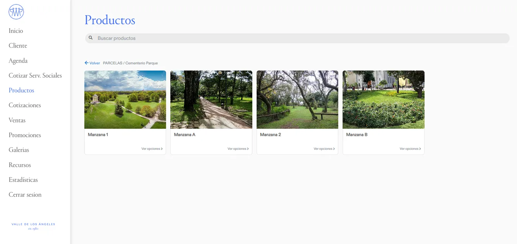Open the Manzana 2 trees photo
Screen dimensions: 517x244
297,100
